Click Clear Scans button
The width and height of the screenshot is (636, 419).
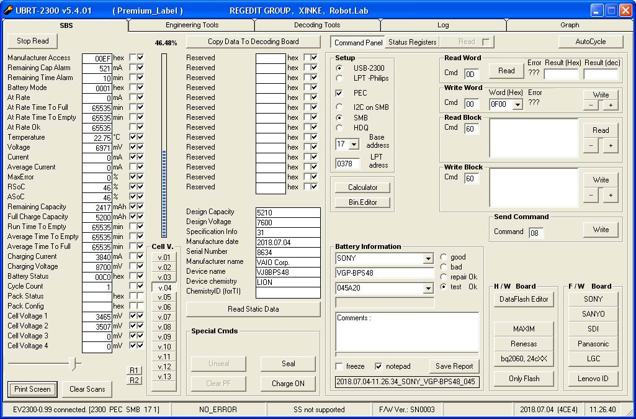tap(87, 389)
